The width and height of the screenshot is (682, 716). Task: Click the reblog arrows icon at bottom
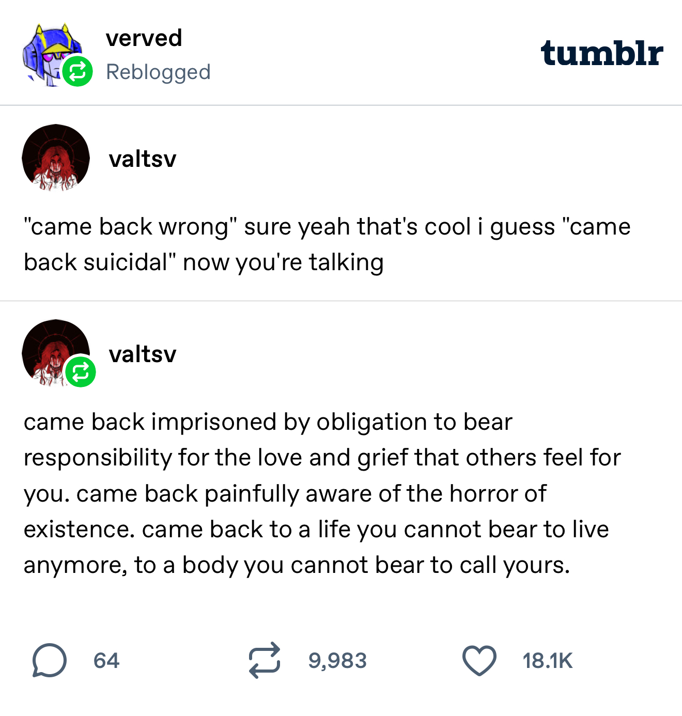coord(265,660)
